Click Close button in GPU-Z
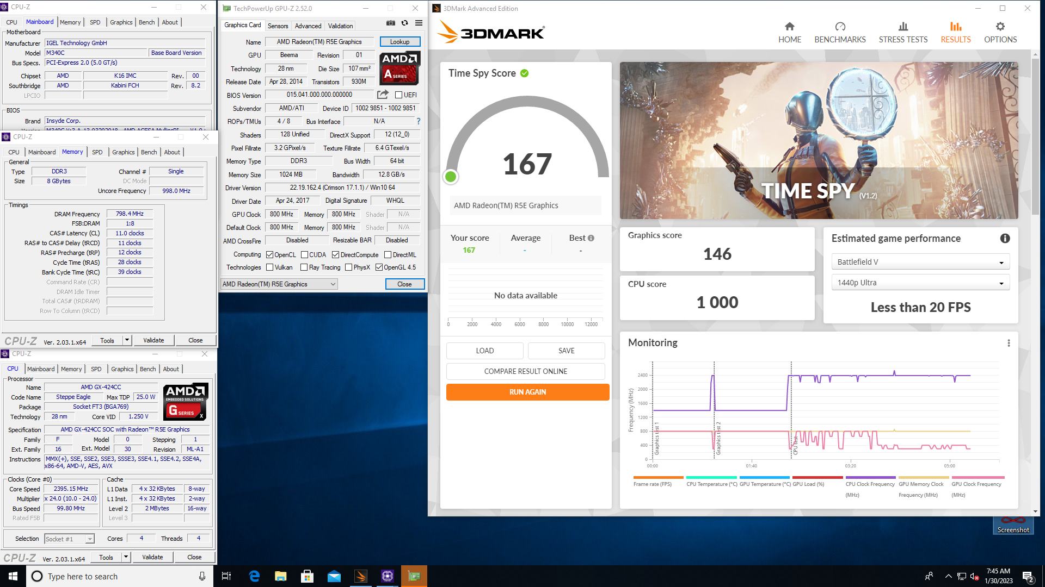This screenshot has height=587, width=1045. pos(404,284)
